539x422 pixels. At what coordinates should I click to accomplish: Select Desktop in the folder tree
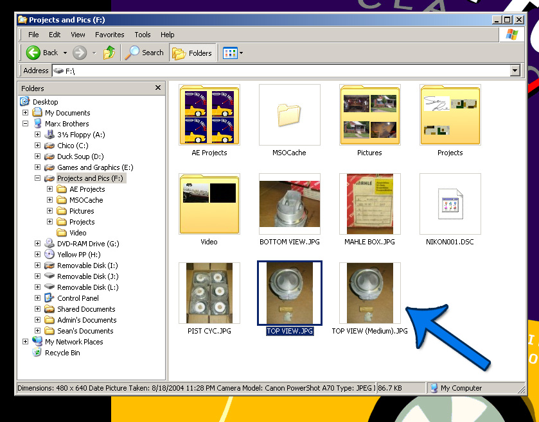pos(46,102)
